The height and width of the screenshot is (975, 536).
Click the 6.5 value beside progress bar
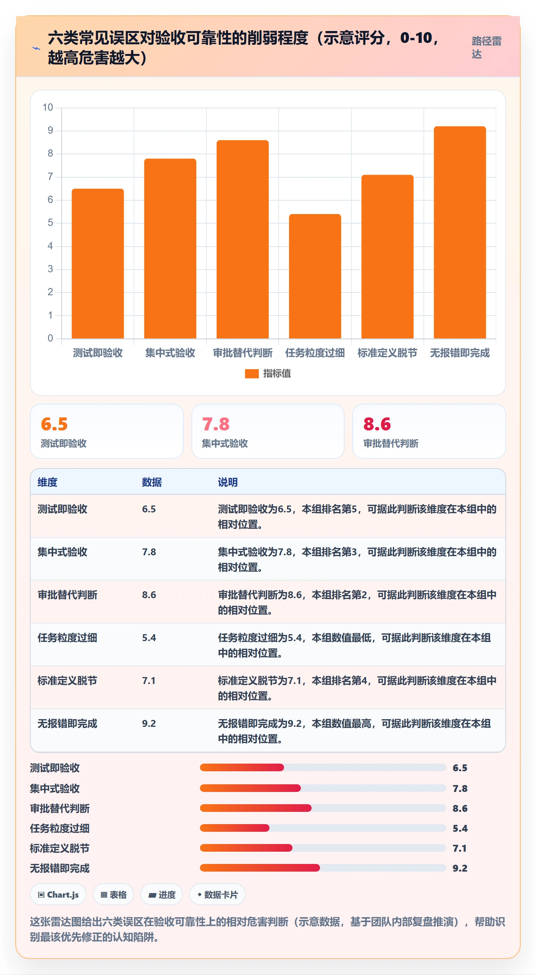point(460,768)
